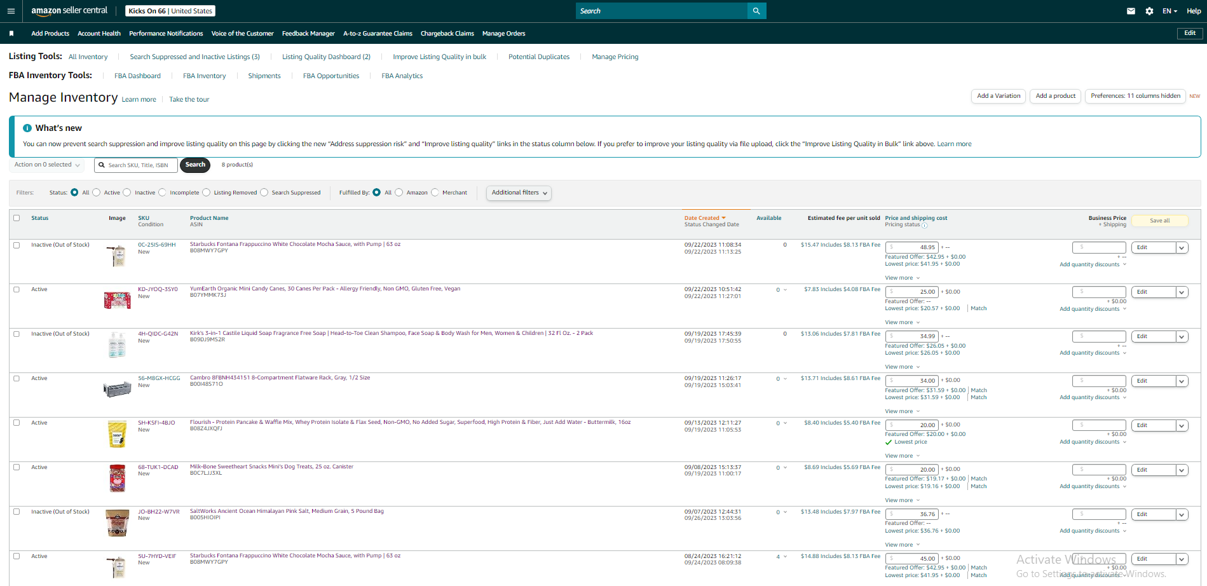The image size is (1207, 586).
Task: Click the Save all button
Action: pos(1159,221)
